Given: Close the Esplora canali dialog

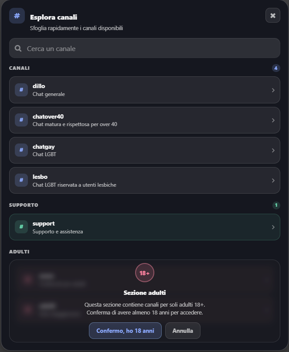Looking at the screenshot, I should [273, 16].
